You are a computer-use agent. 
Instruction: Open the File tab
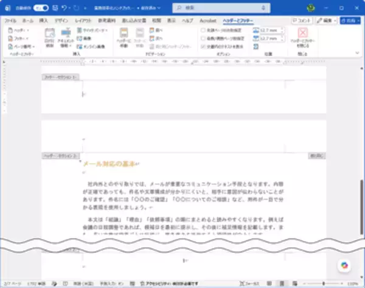tap(10, 21)
